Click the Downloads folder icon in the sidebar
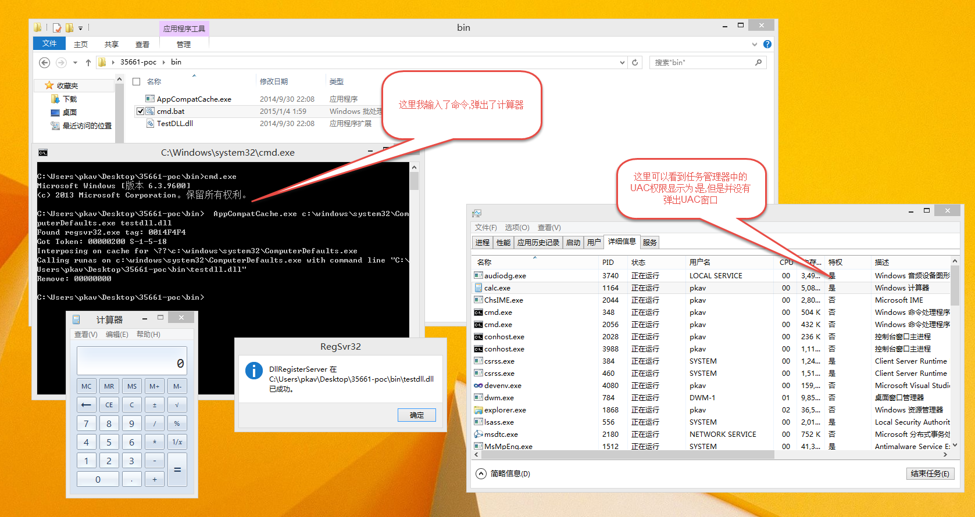Image resolution: width=975 pixels, height=517 pixels. click(x=55, y=99)
